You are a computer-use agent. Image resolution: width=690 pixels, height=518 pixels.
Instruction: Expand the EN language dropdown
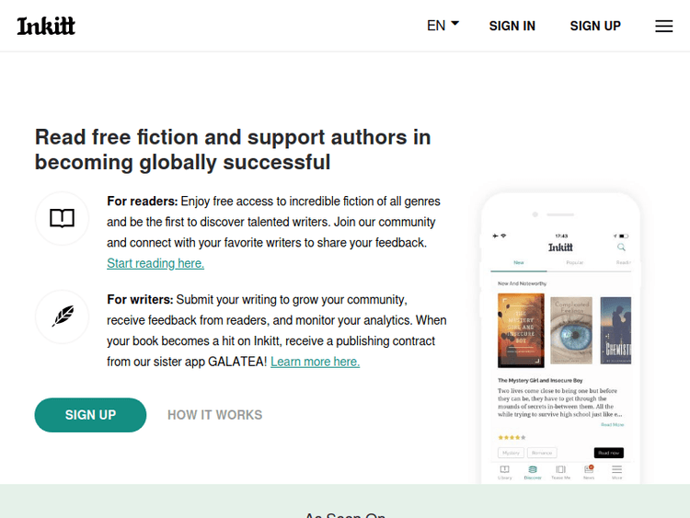pos(443,26)
